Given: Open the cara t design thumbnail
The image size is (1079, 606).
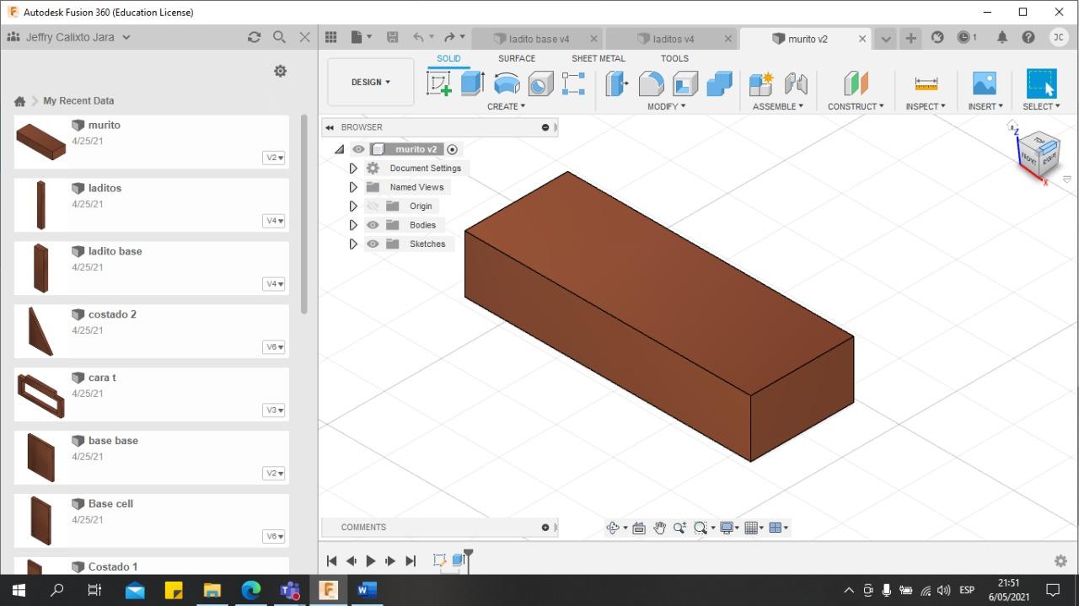Looking at the screenshot, I should coord(40,394).
